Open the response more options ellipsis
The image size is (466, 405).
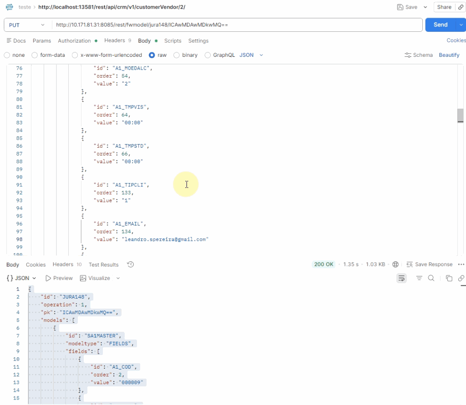click(x=461, y=264)
